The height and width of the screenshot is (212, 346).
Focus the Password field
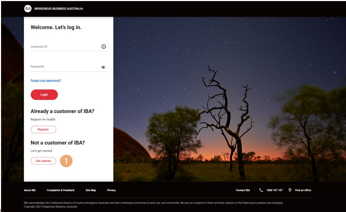pyautogui.click(x=69, y=67)
